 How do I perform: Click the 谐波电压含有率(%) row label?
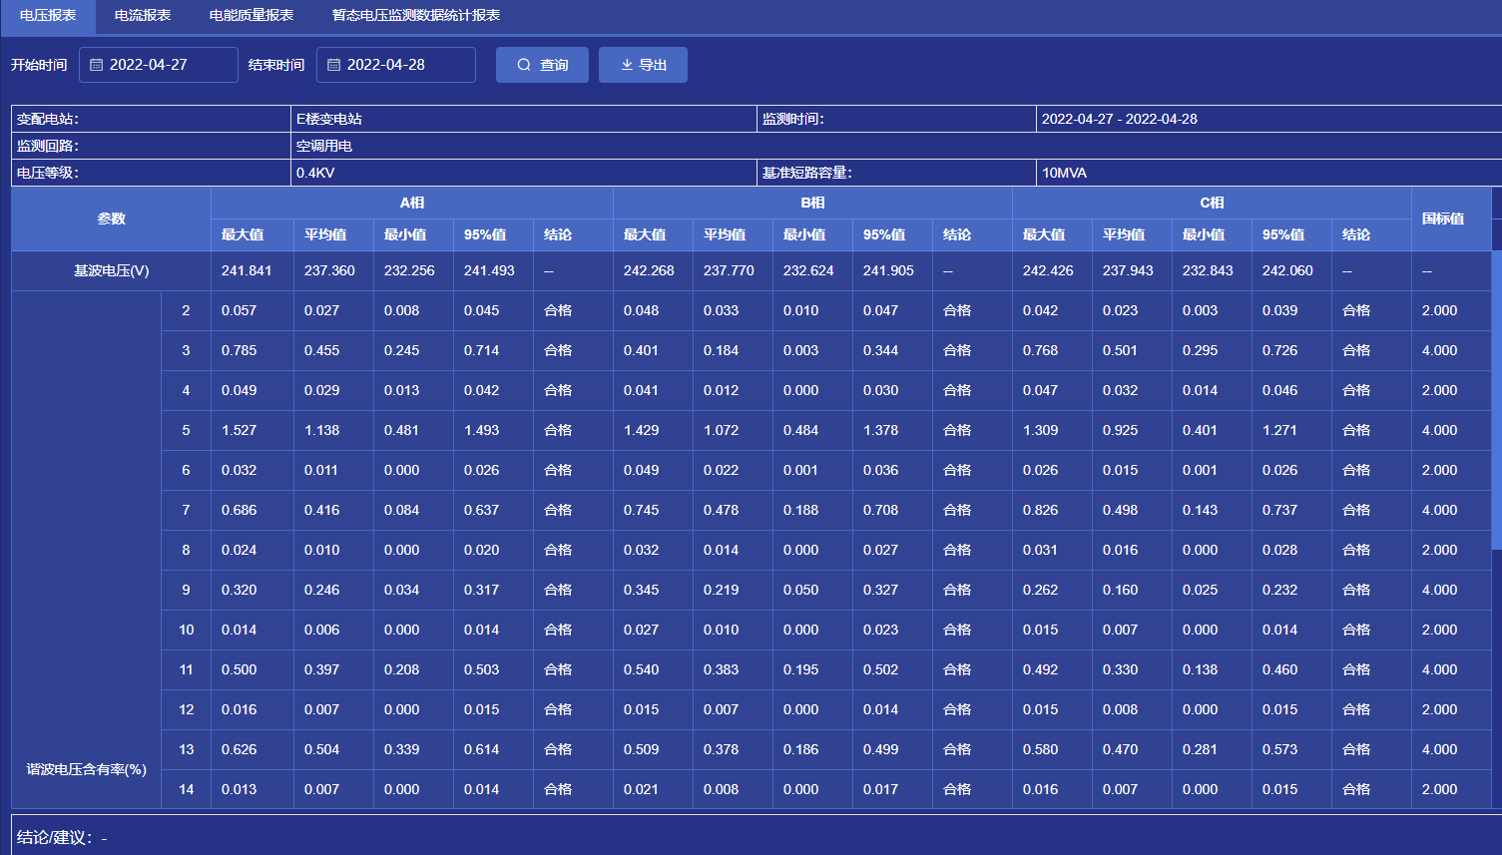(87, 769)
